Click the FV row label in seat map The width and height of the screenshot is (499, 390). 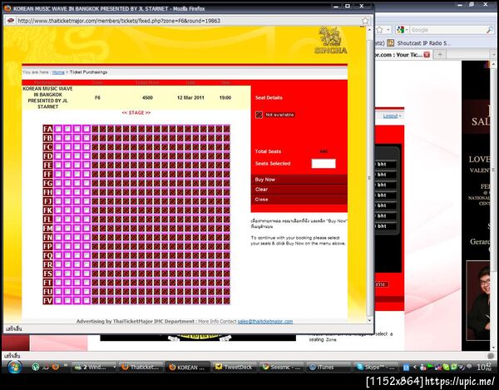tap(47, 300)
